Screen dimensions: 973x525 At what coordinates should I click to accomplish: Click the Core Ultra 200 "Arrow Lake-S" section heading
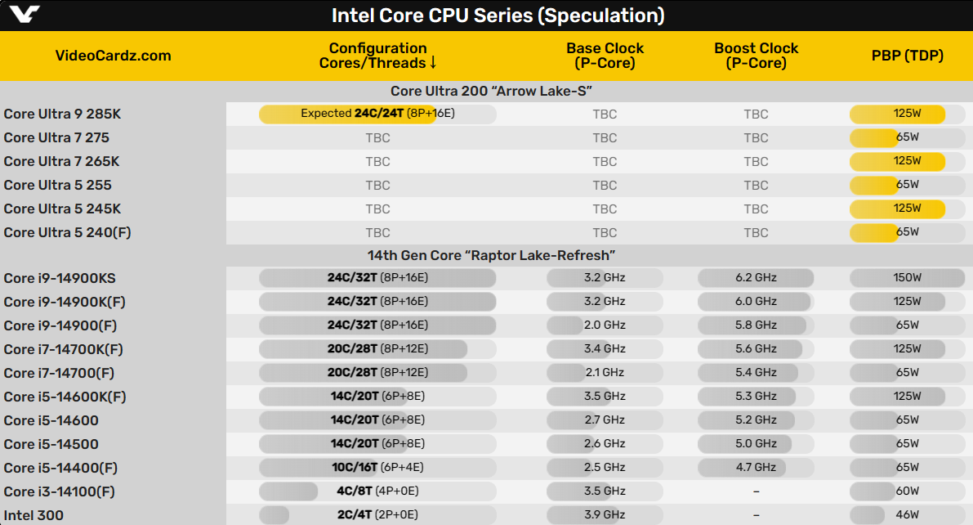[490, 91]
